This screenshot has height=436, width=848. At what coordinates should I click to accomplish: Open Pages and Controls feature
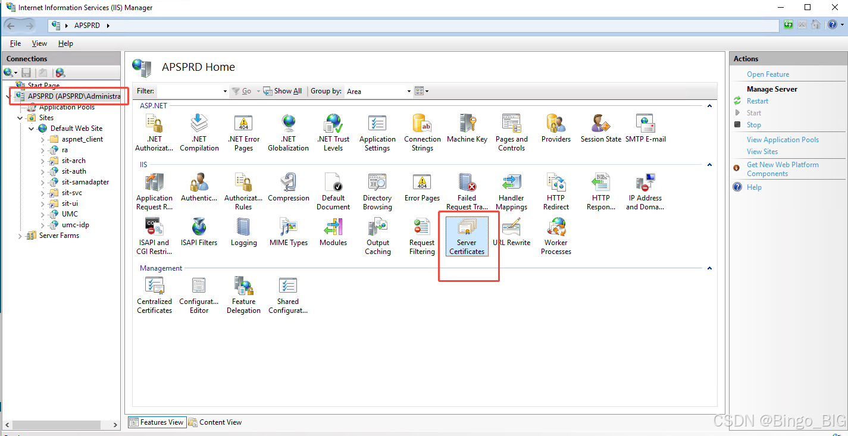(x=512, y=133)
